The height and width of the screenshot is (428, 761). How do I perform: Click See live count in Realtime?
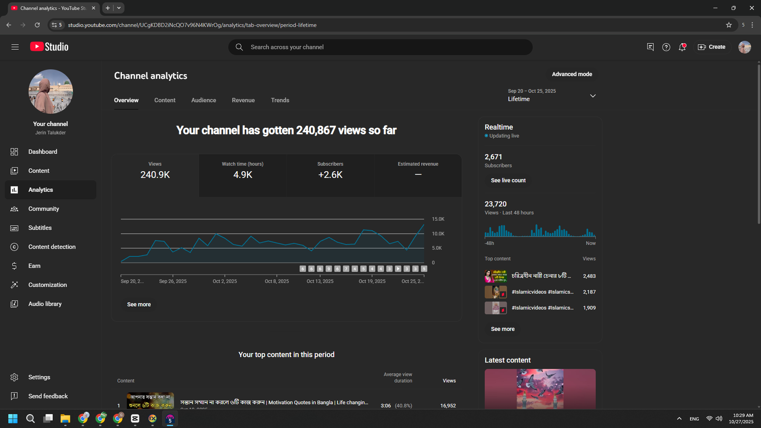[x=508, y=181]
